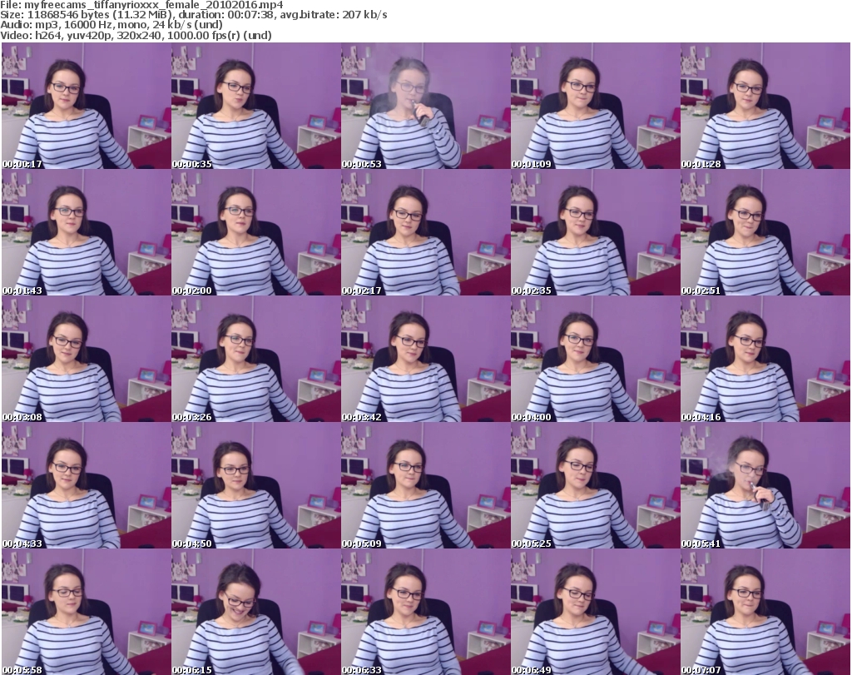Screen dimensions: 852x675
Task: Open the thumbnail stamped 00:01:28
Action: click(765, 106)
